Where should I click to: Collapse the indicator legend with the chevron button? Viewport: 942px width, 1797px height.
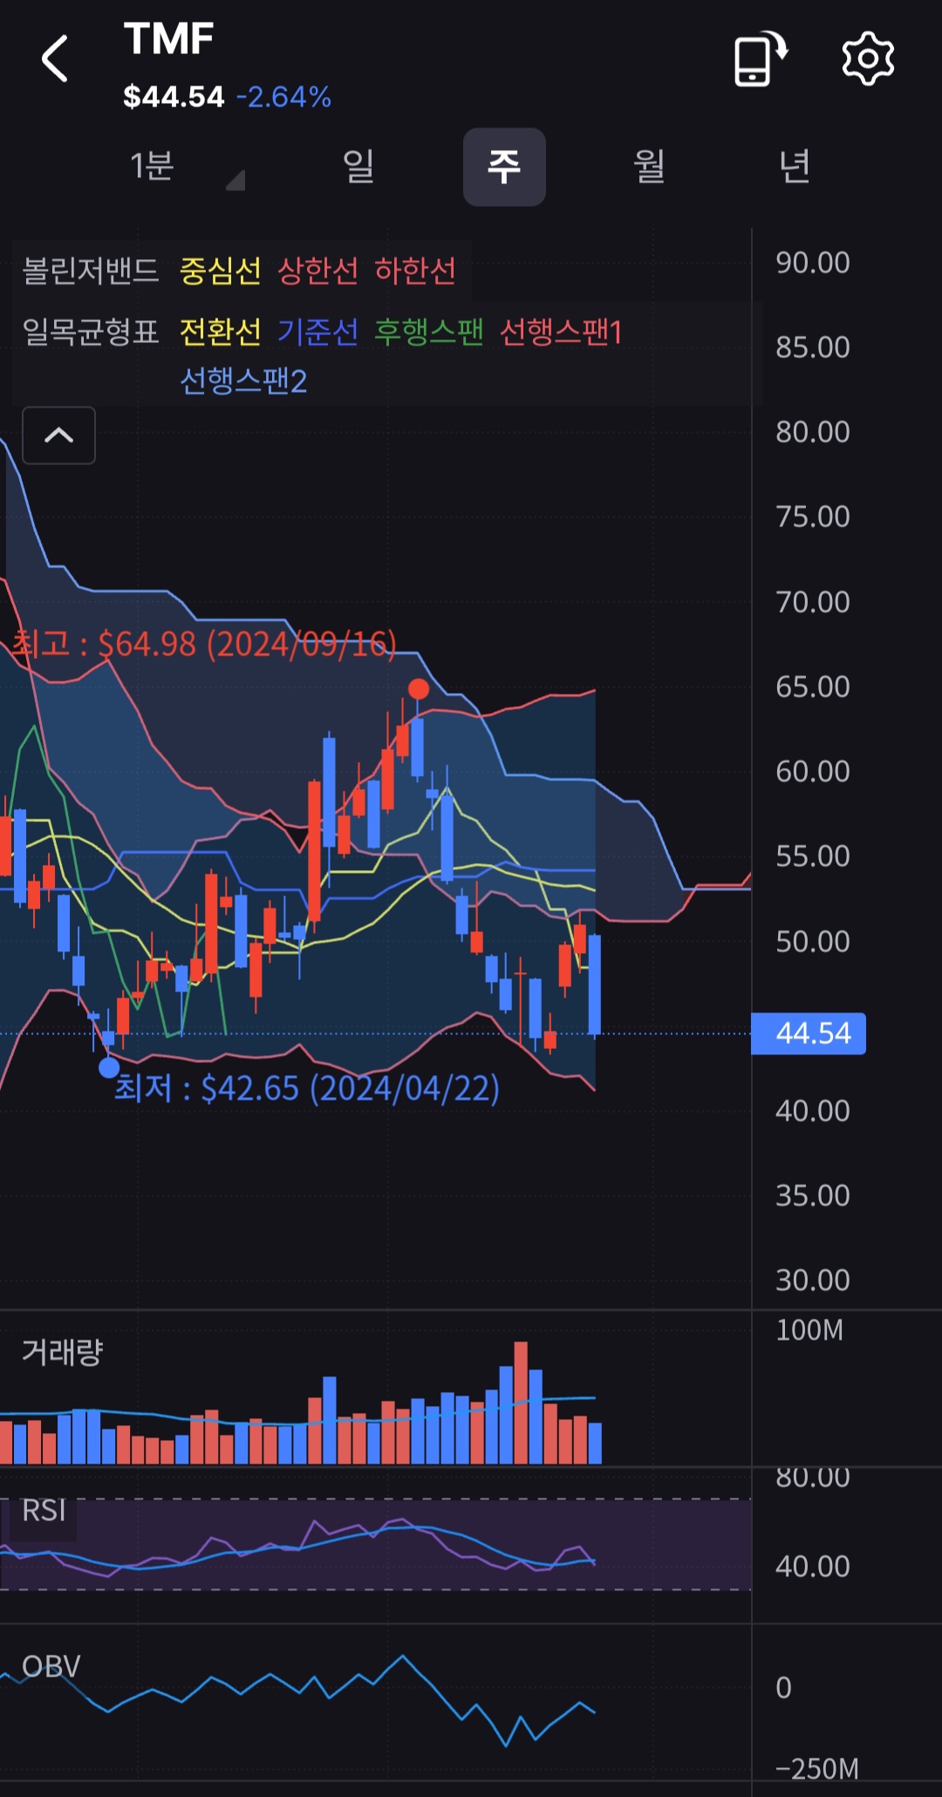coord(58,435)
